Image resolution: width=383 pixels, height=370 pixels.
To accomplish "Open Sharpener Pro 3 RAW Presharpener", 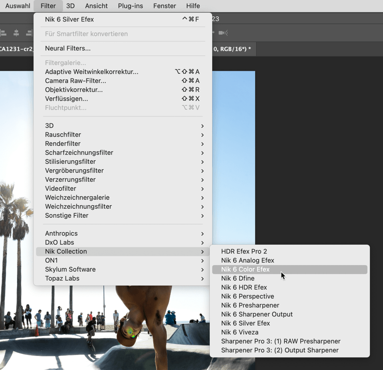I will point(290,342).
